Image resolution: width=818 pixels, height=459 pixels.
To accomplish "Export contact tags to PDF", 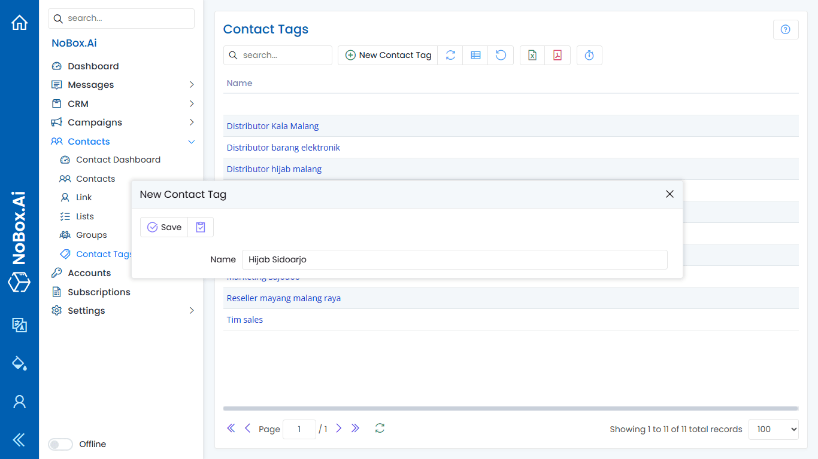I will click(x=557, y=55).
